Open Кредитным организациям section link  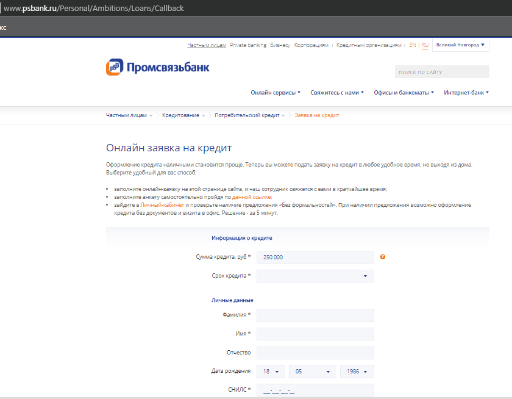[x=369, y=45]
